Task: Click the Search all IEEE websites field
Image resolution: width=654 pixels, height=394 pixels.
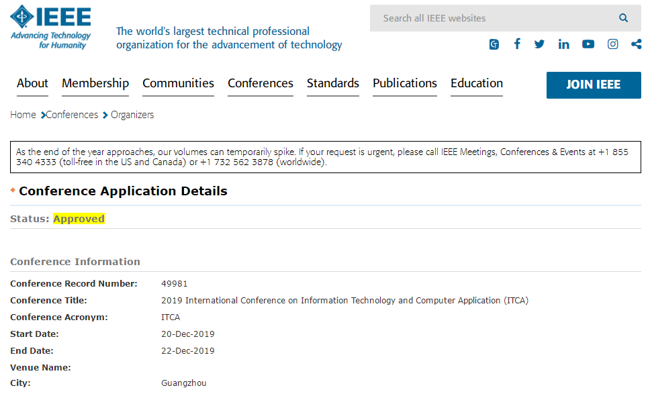Action: (505, 18)
